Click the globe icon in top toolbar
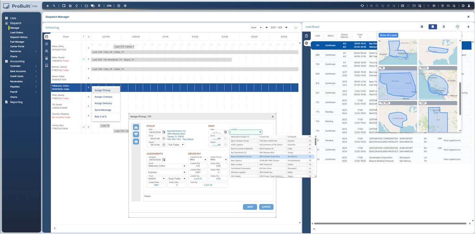This screenshot has height=234, width=475. coord(125,6)
